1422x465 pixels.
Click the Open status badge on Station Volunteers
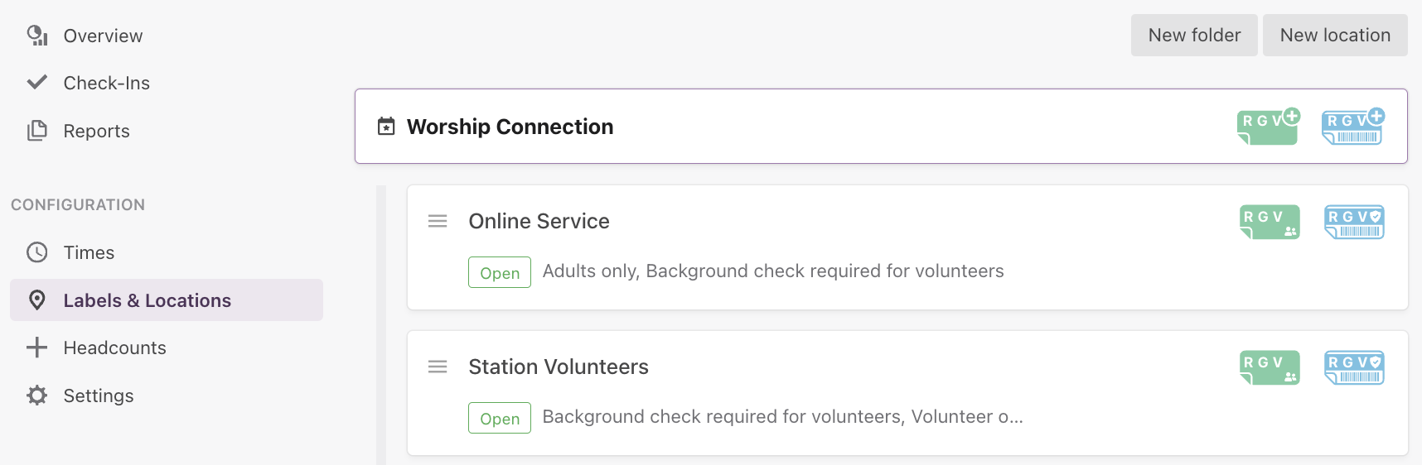(x=500, y=418)
